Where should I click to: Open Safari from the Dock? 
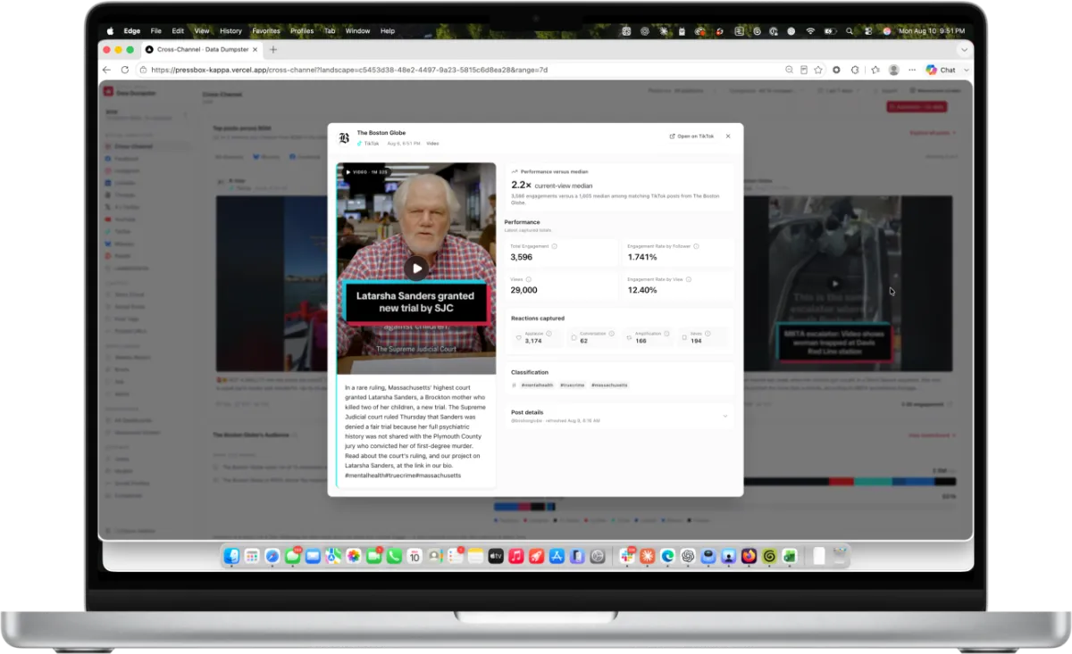(272, 556)
